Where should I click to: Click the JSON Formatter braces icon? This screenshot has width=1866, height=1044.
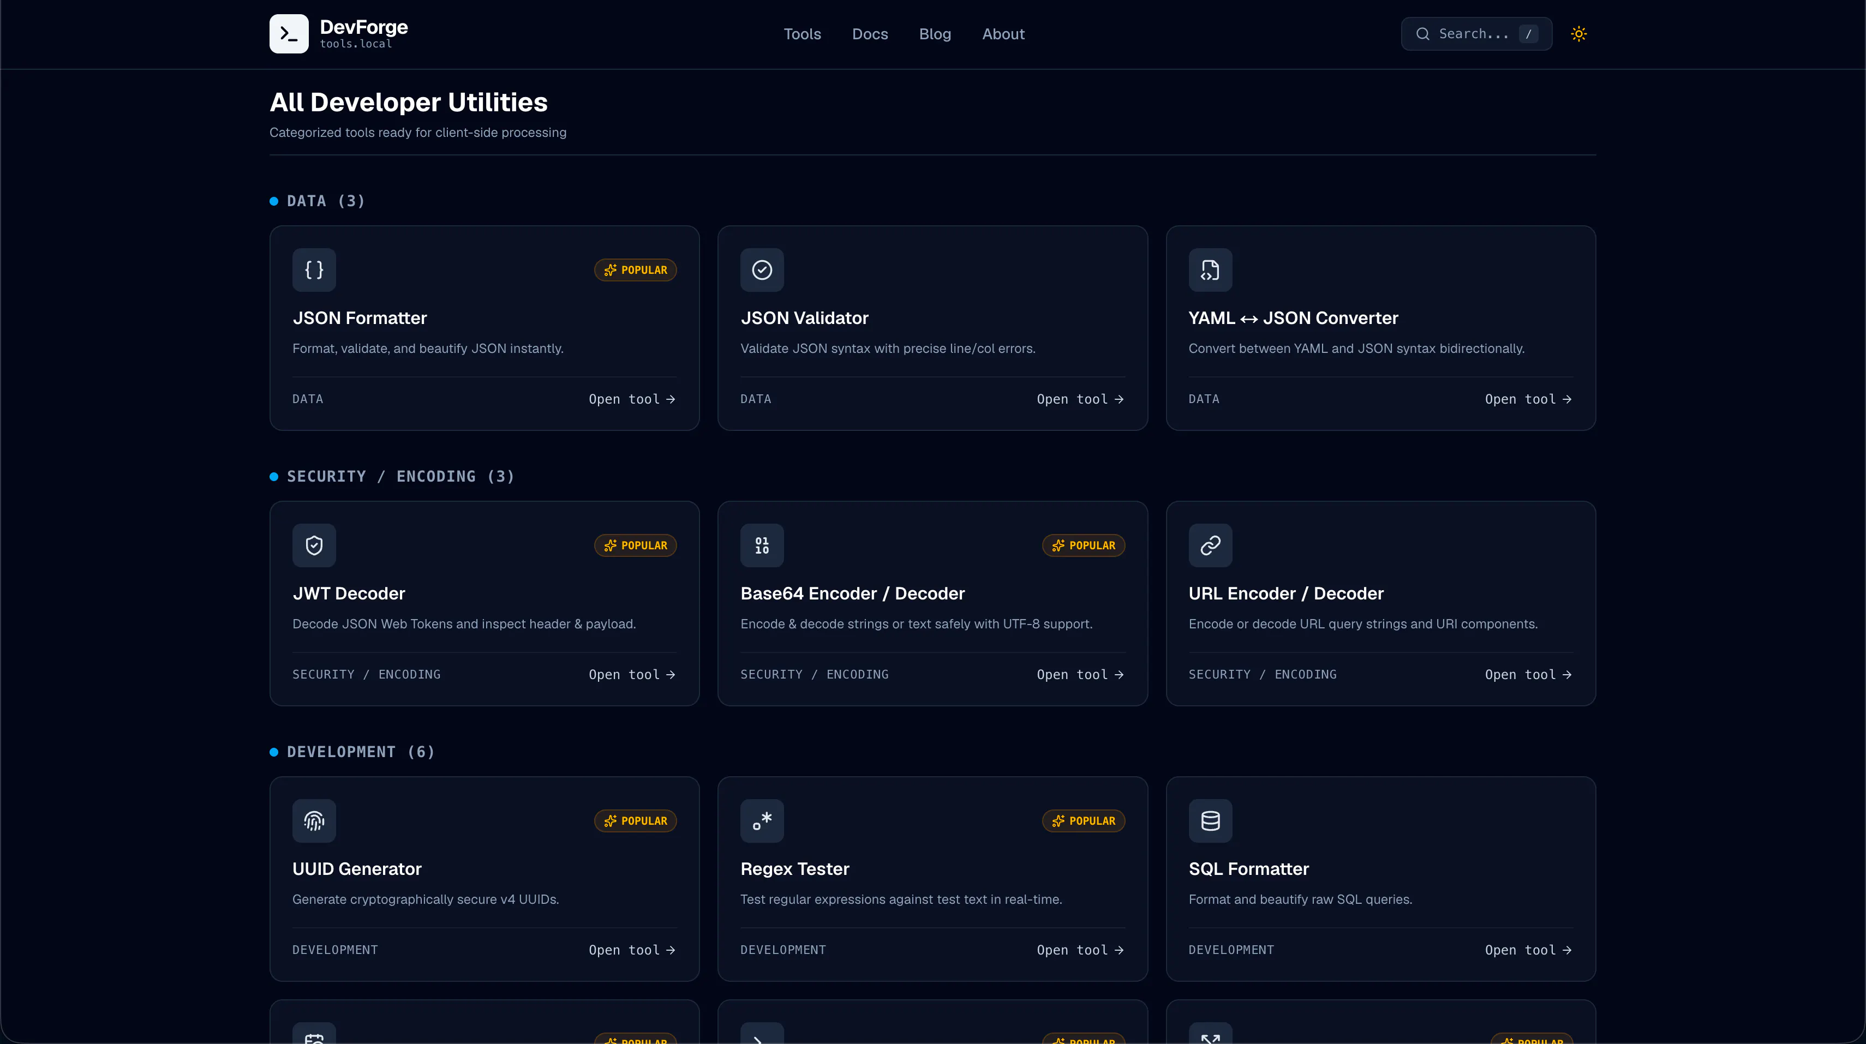[x=314, y=270]
